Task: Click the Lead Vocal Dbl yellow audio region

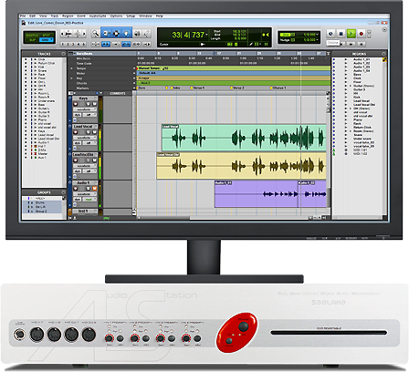Action: pos(241,166)
